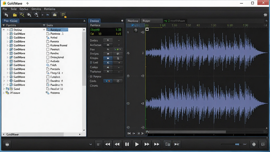
Task: Switch to the Mexinss tab
Action: 133,21
